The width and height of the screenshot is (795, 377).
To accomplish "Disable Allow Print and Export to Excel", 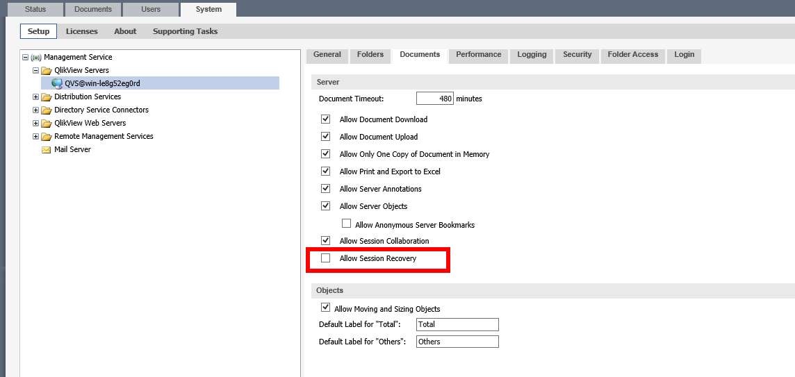I will [325, 171].
